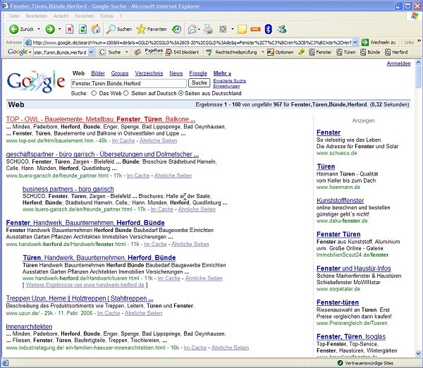Open the Favoriten menu in menu bar
The image size is (423, 368).
tap(83, 15)
